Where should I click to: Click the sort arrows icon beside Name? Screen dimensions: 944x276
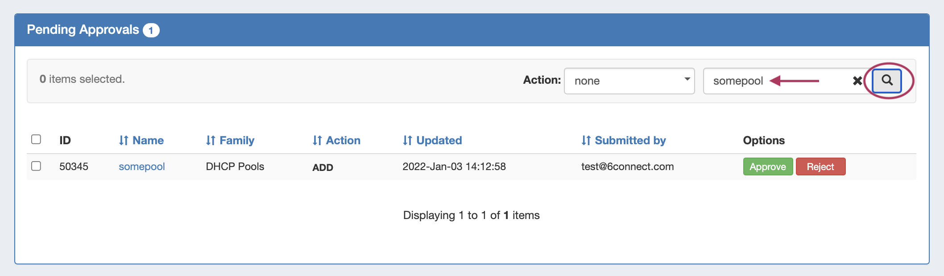(x=124, y=141)
